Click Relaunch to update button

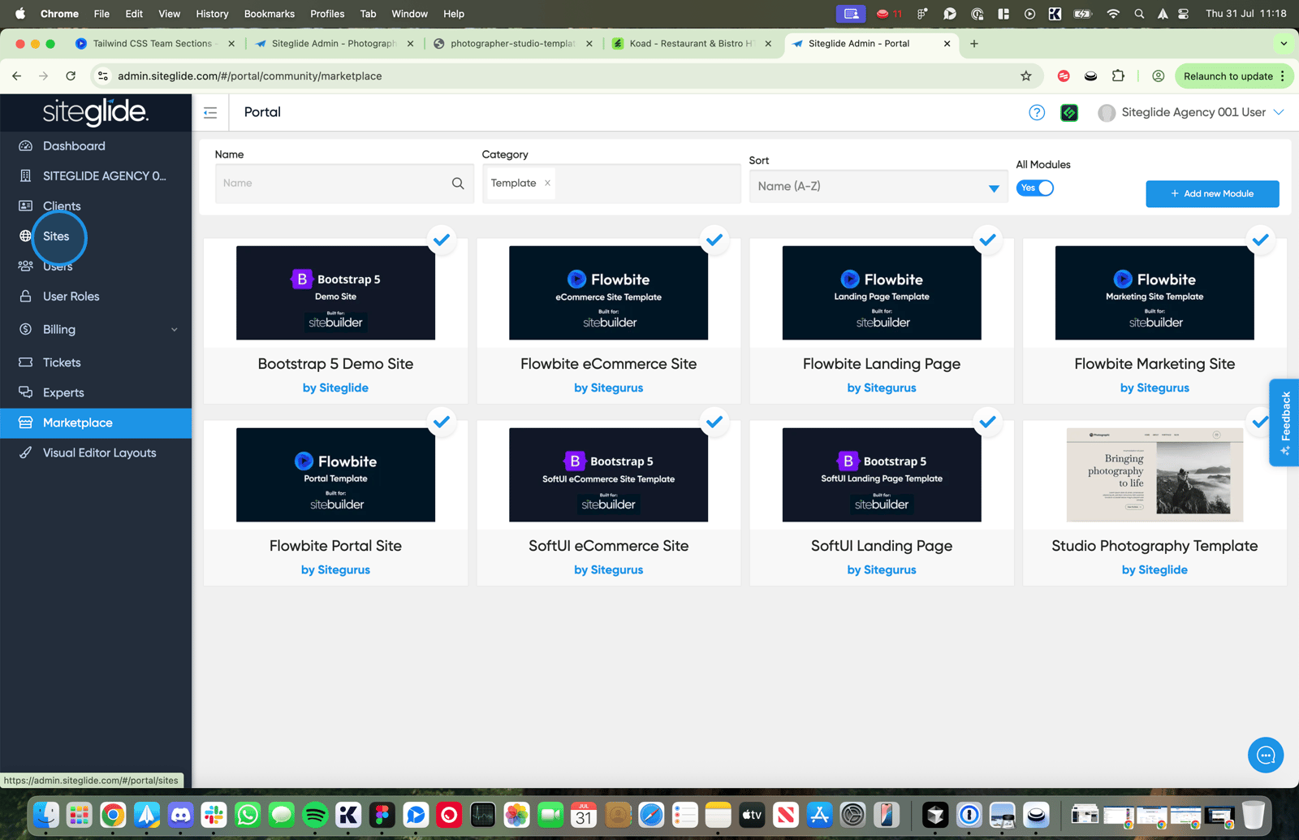point(1228,76)
